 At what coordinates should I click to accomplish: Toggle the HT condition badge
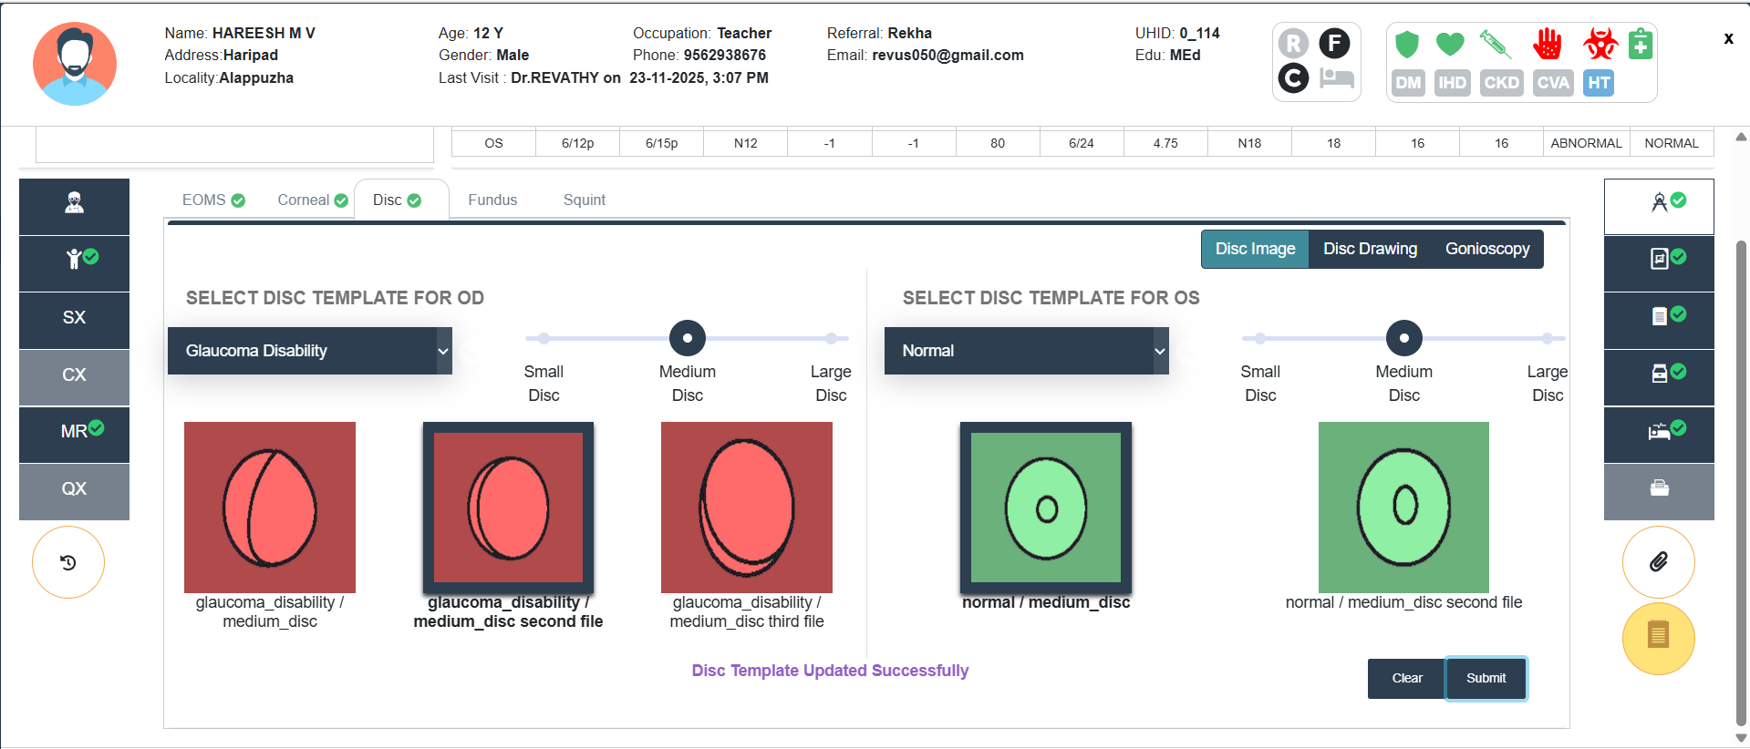(1599, 83)
